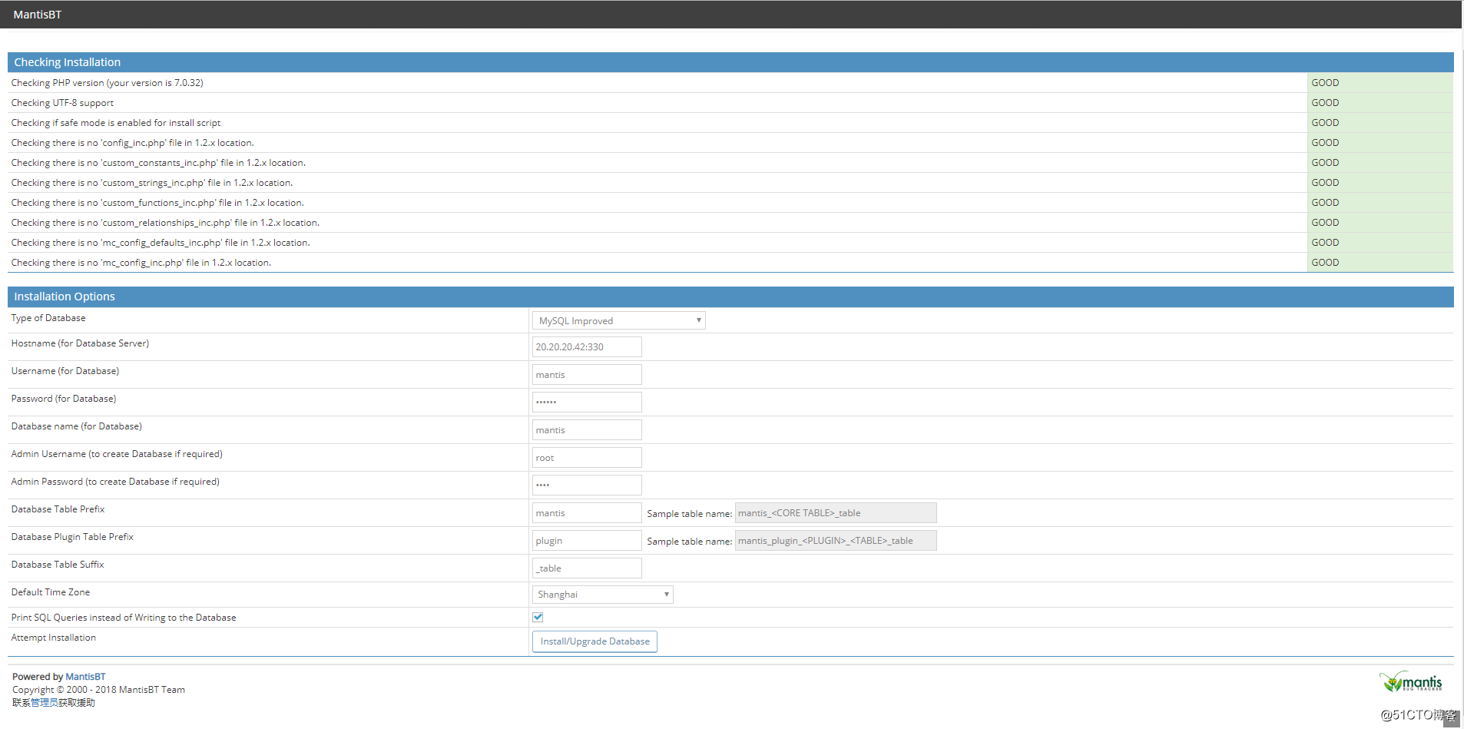
Task: Click 'Checking if safe mode' row text
Action: 116,123
